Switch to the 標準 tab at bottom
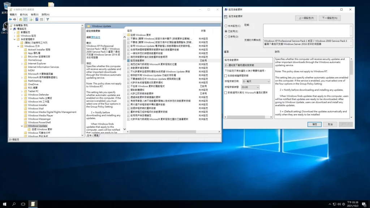 coord(96,135)
